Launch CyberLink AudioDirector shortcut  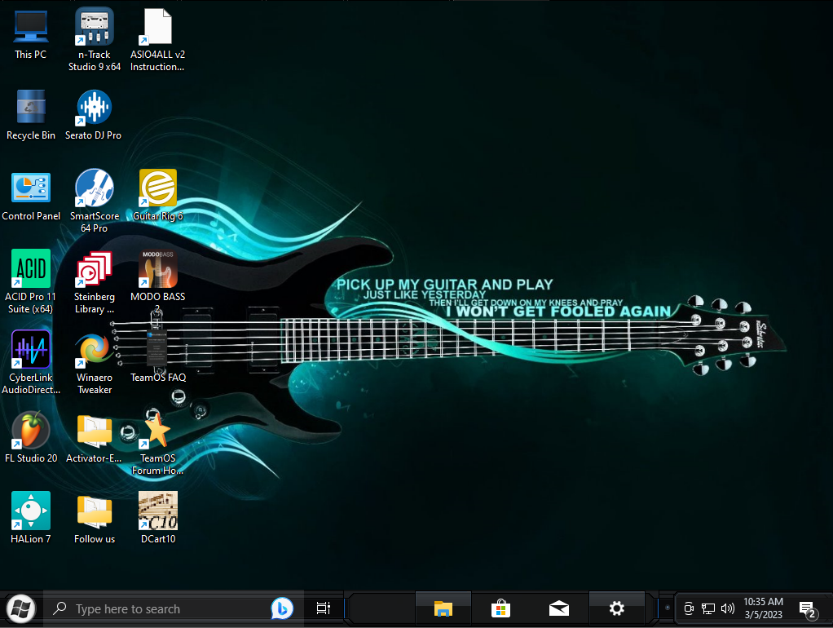[x=31, y=363]
